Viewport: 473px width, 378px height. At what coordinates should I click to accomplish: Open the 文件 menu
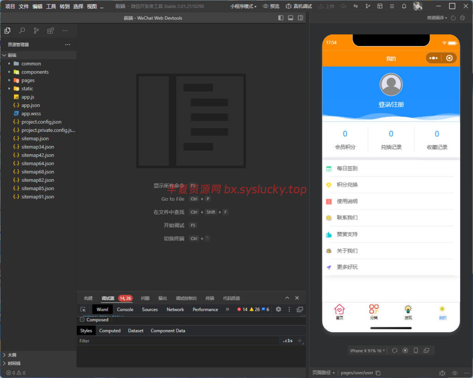(x=24, y=6)
